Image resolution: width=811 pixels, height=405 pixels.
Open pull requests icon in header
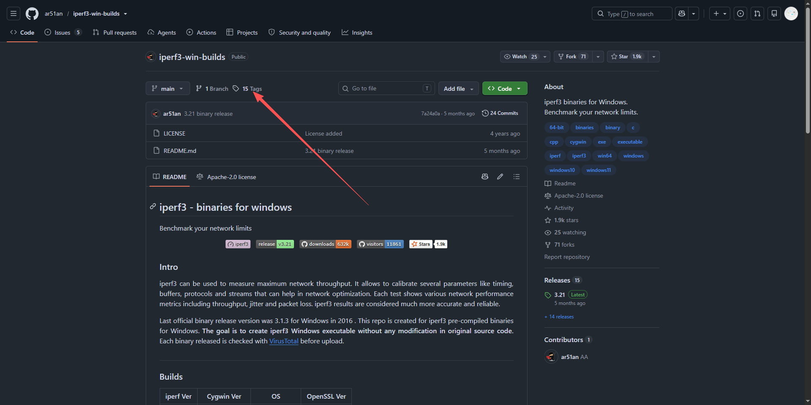(x=757, y=14)
